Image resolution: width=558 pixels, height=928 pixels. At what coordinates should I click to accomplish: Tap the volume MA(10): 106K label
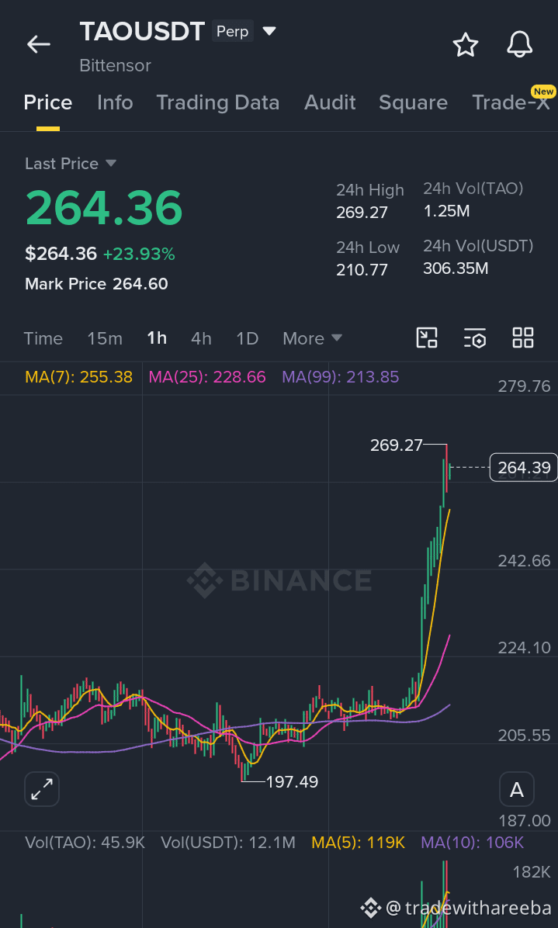(472, 842)
